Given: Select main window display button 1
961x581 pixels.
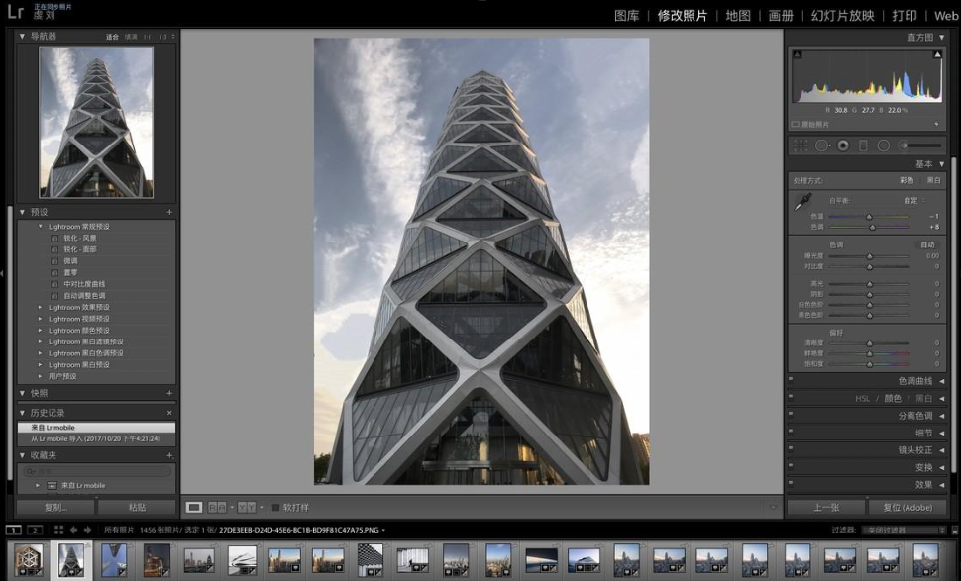Looking at the screenshot, I should point(13,530).
